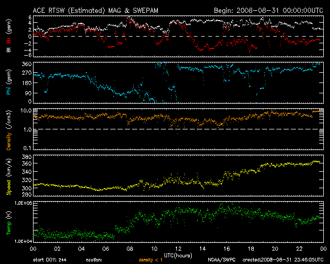
Task: Select the 270 tick on the Phi axis
Action: tap(27, 73)
